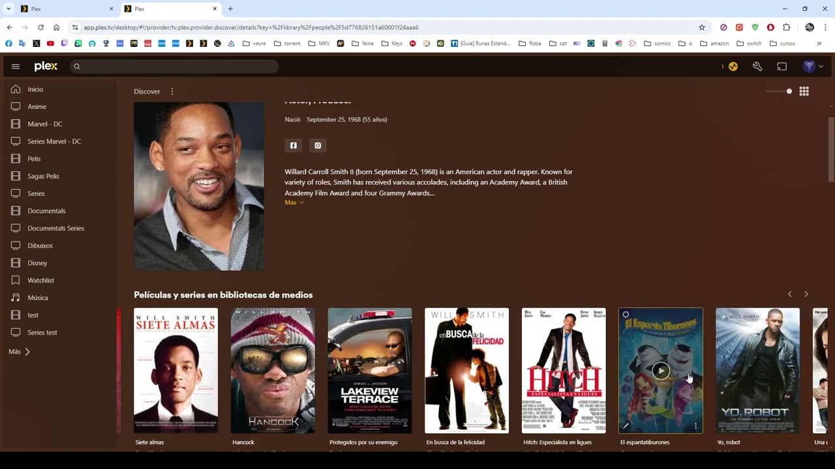
Task: Click the Watchlist bookmark icon
Action: [x=16, y=280]
